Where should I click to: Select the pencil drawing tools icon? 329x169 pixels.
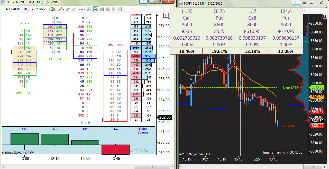(60, 9)
